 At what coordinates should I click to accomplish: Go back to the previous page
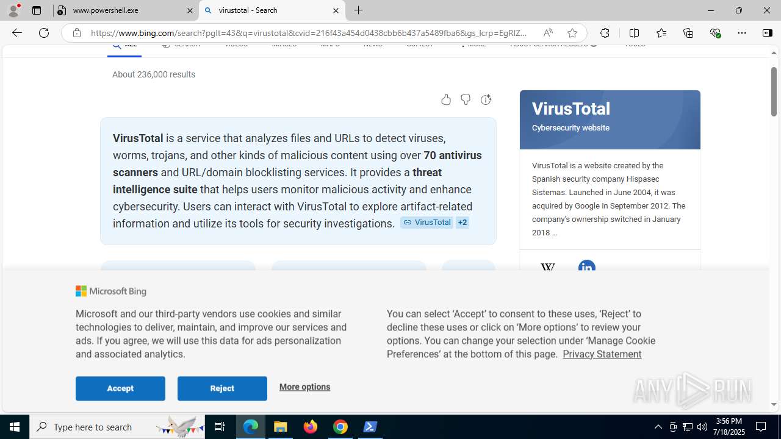(17, 33)
